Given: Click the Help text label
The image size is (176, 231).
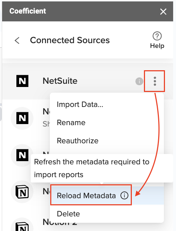Looking at the screenshot, I should coord(157,46).
